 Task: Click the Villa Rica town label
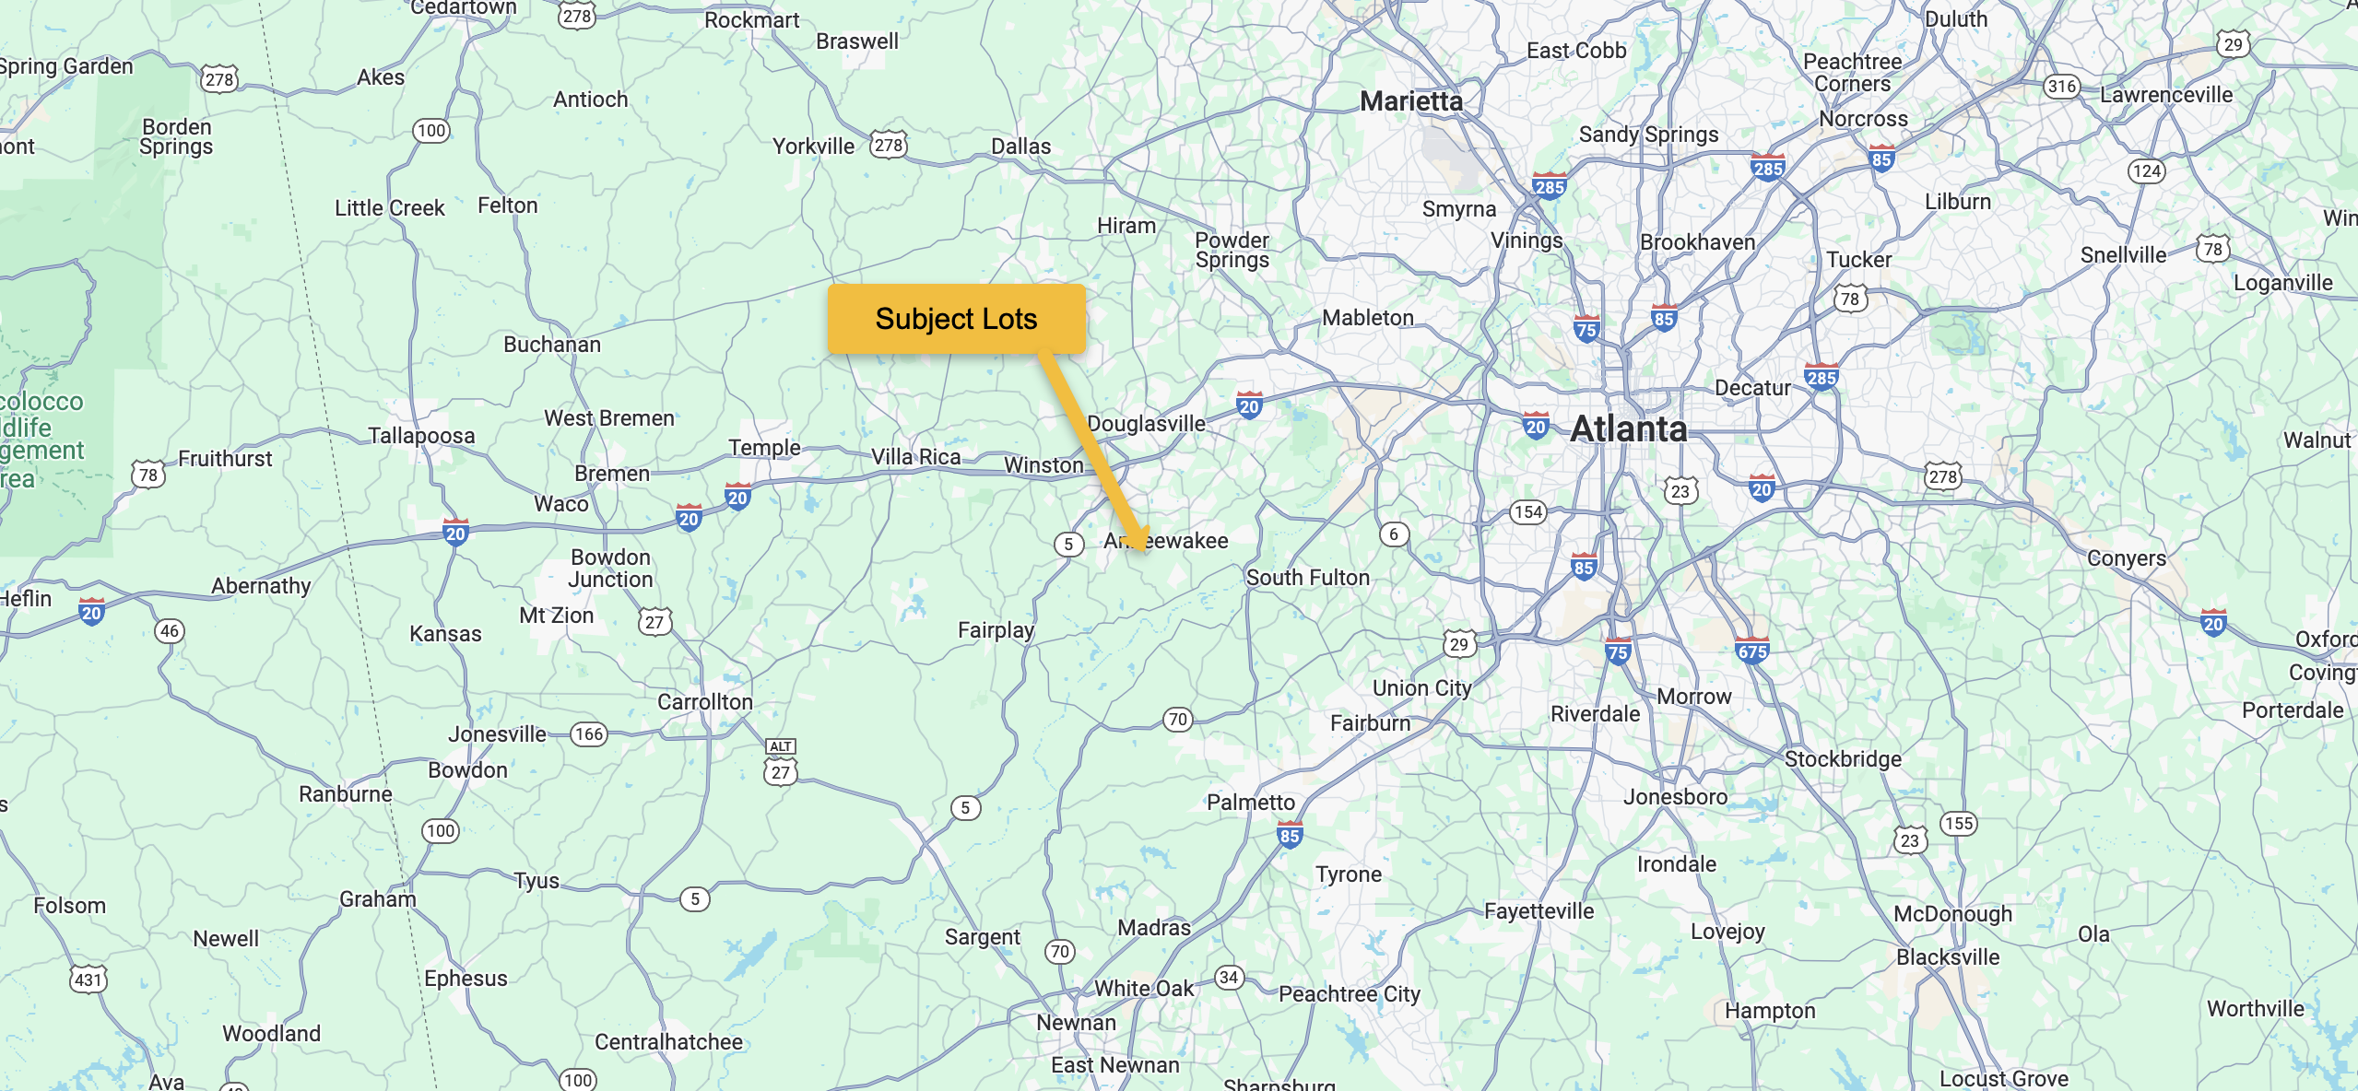tap(916, 457)
